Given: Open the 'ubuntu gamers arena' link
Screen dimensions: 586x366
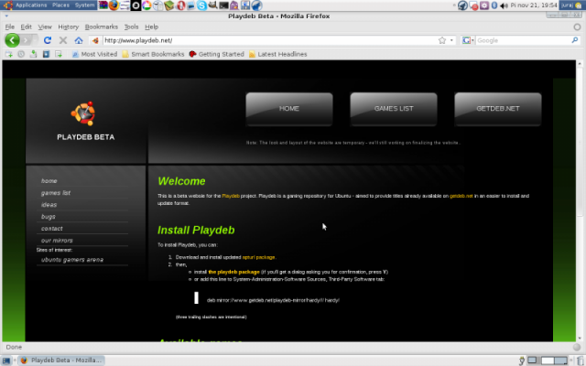Looking at the screenshot, I should 72,260.
